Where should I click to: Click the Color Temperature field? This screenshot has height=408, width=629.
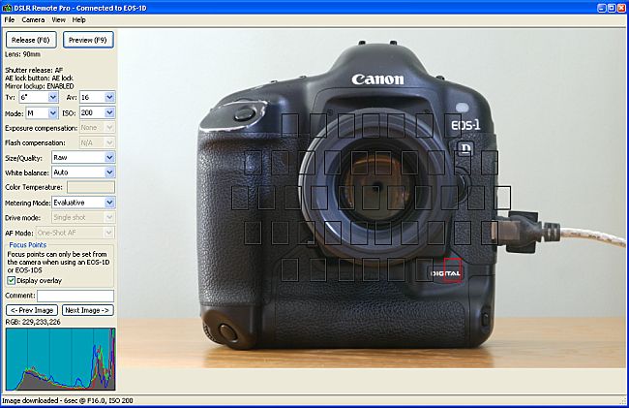(91, 187)
